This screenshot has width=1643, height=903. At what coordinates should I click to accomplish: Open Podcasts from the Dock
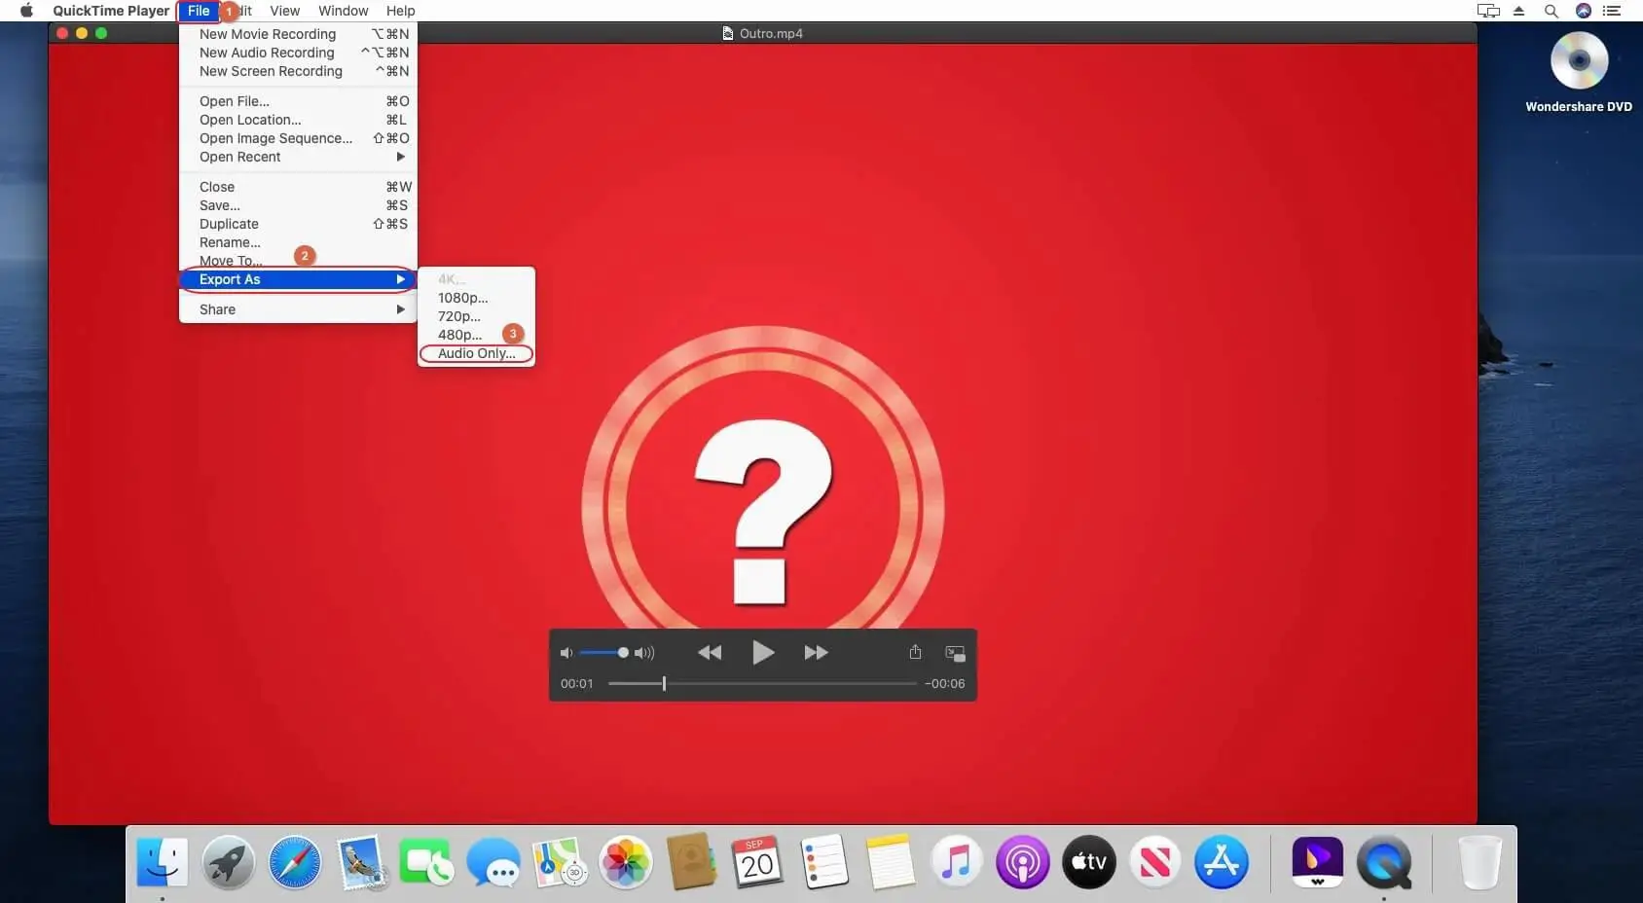1022,862
